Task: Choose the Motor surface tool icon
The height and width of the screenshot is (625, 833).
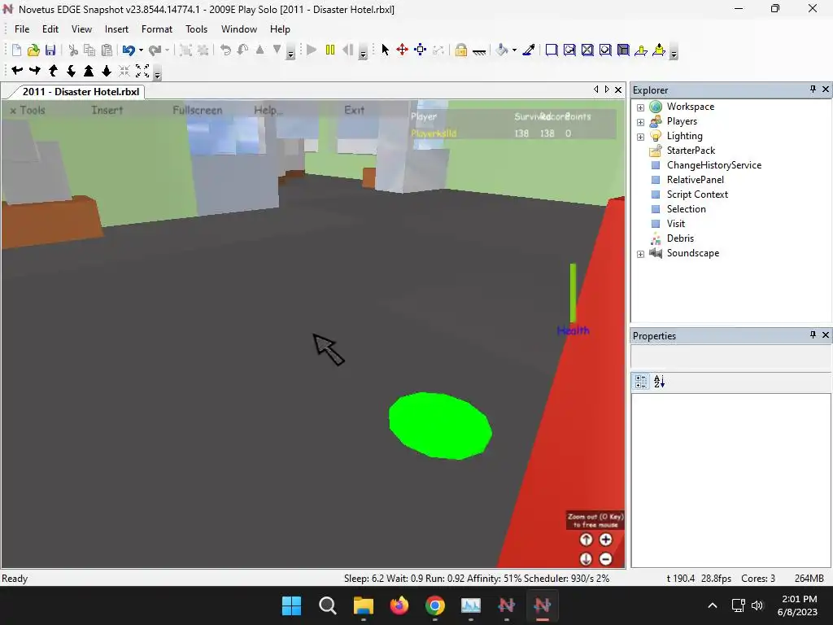Action: point(659,50)
